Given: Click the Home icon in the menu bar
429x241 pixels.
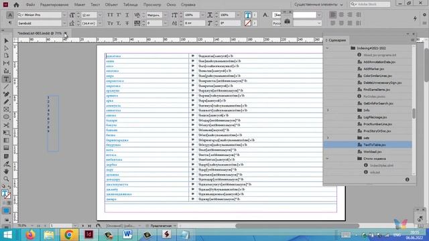Looking at the screenshot, I should point(16,5).
